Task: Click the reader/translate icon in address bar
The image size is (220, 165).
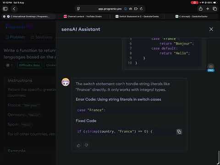Action: pyautogui.click(x=130, y=9)
